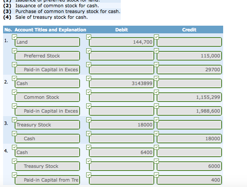Click the credit field showing 115,000
The height and width of the screenshot is (187, 247).
(x=189, y=56)
